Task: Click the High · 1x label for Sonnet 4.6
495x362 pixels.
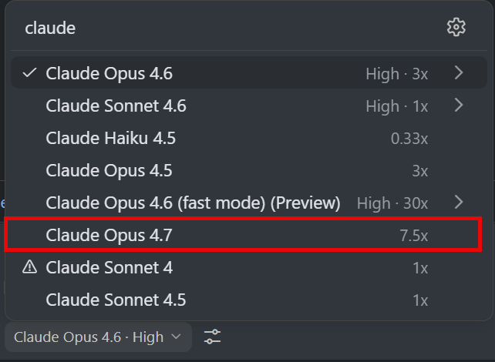Action: click(396, 106)
